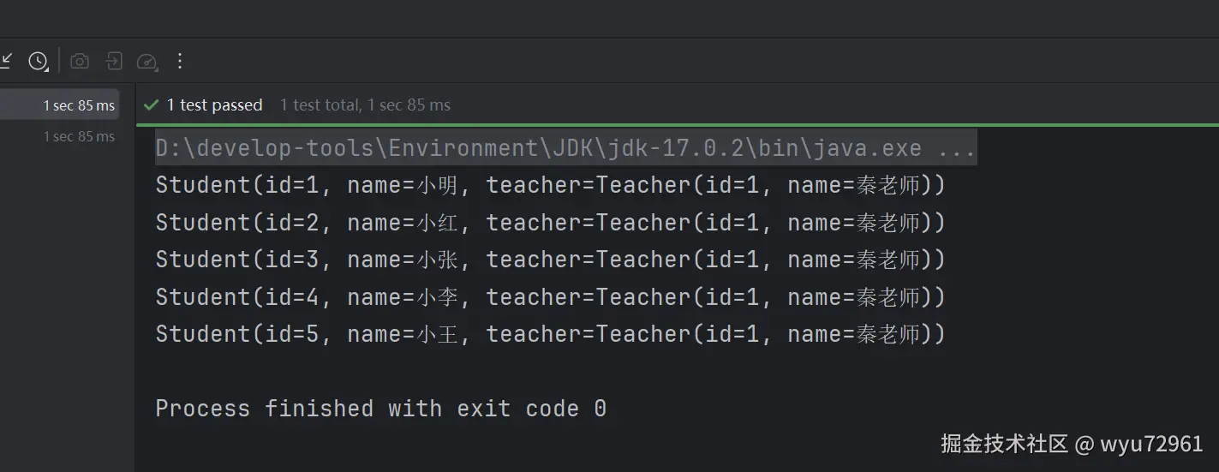Click the green test progress bar
The height and width of the screenshot is (472, 1219).
click(x=677, y=125)
